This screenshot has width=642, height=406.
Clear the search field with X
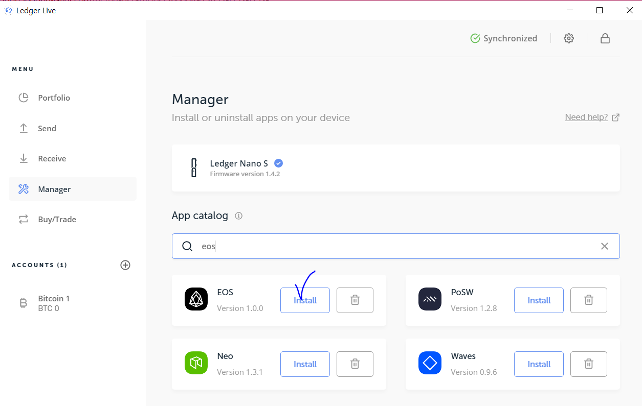605,246
